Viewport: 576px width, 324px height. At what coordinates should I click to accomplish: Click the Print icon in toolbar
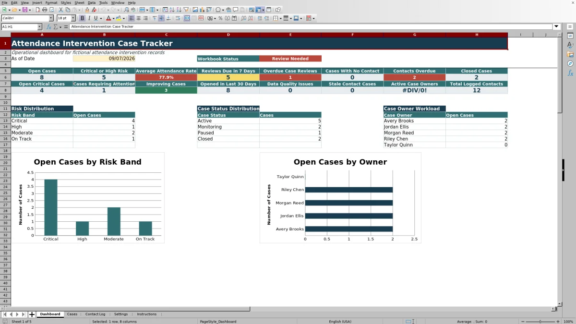45,10
